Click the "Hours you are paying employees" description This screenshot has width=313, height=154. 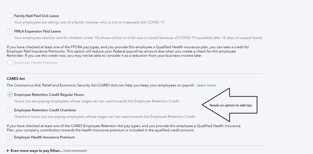[97, 101]
